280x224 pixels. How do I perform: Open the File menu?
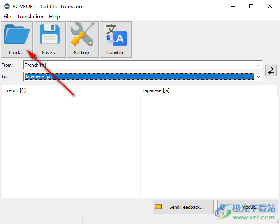click(x=7, y=17)
